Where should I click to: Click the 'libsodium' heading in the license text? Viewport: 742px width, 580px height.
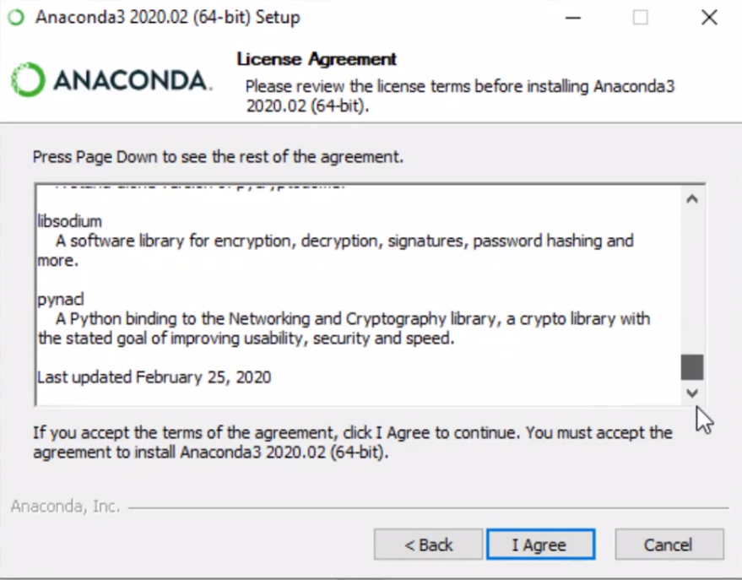coord(69,221)
